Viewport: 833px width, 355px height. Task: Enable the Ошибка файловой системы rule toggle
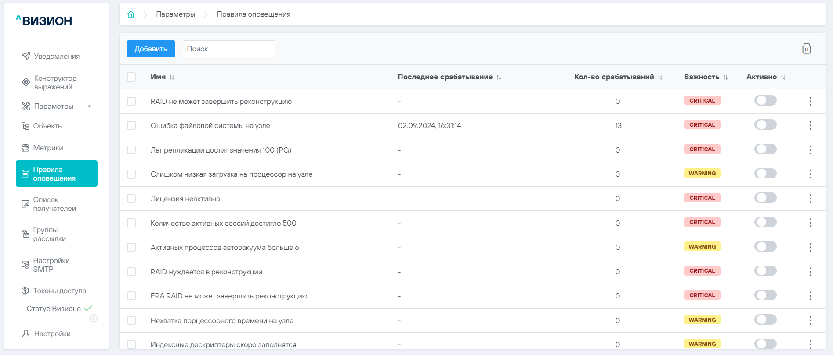765,125
